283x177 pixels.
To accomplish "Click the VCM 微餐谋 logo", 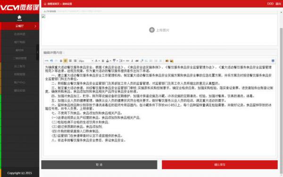I will (19, 7).
